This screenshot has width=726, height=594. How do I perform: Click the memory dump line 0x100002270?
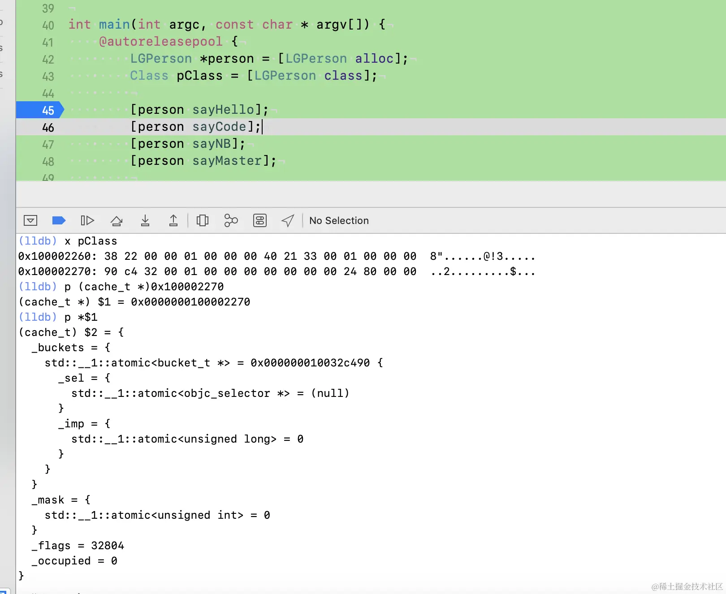[277, 271]
